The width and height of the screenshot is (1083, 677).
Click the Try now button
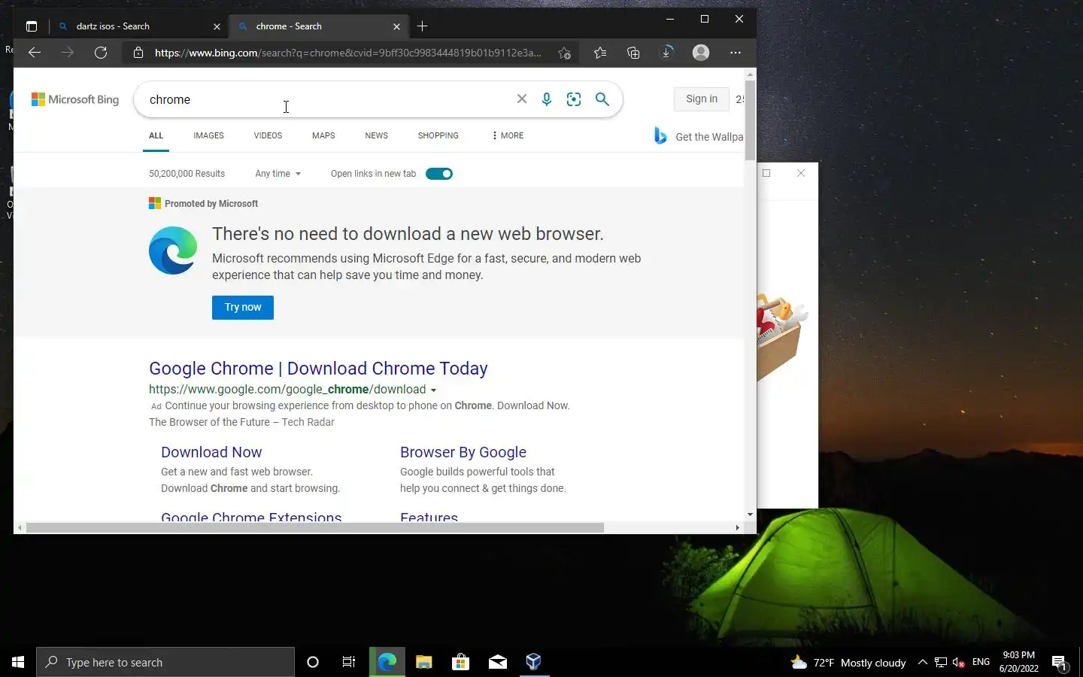coord(243,307)
